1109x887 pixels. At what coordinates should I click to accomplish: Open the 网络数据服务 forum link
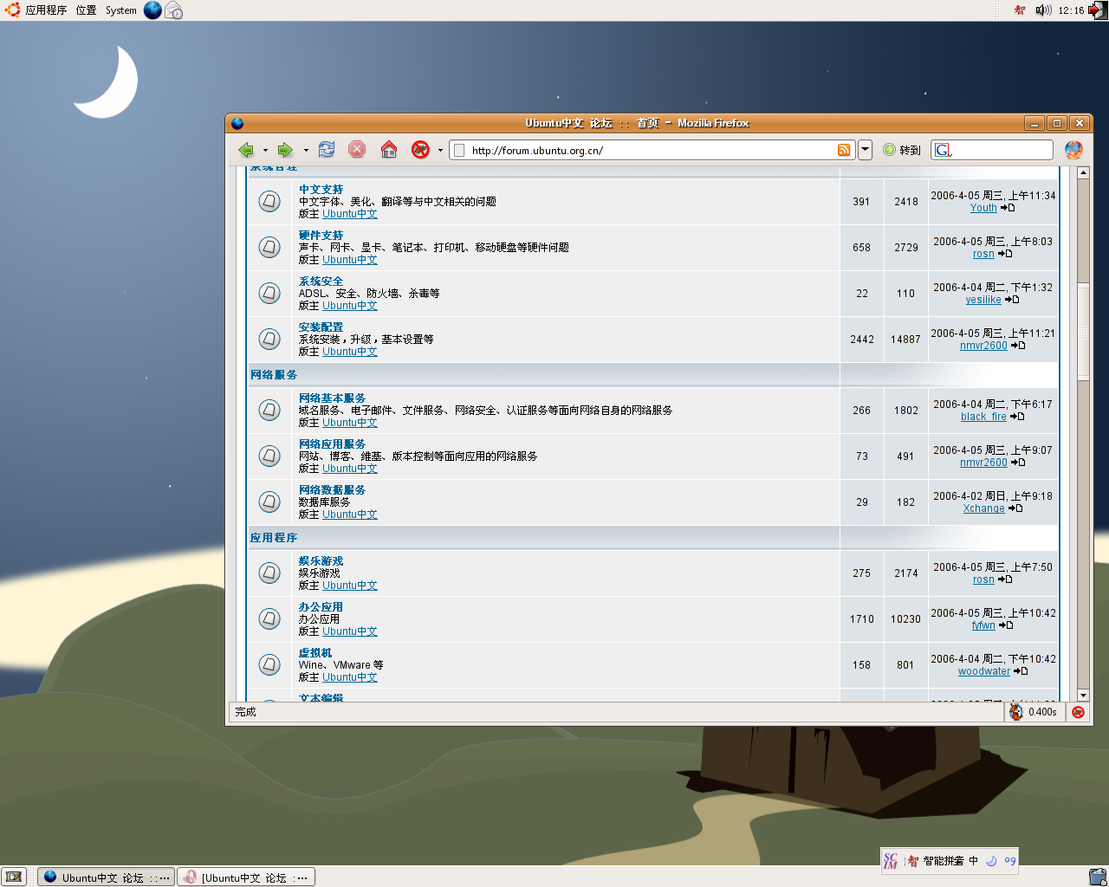(x=333, y=490)
